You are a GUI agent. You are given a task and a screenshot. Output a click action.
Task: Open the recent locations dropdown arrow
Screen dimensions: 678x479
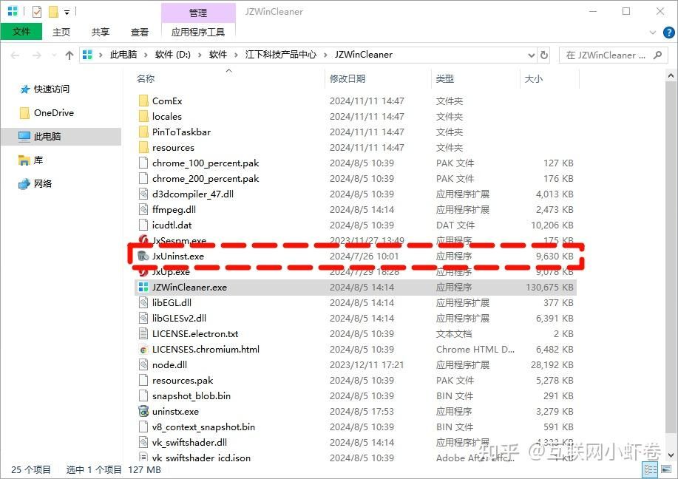(x=54, y=55)
